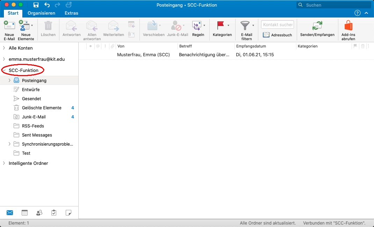The image size is (374, 227).
Task: Click the Kontakt suchen input field
Action: tap(278, 25)
